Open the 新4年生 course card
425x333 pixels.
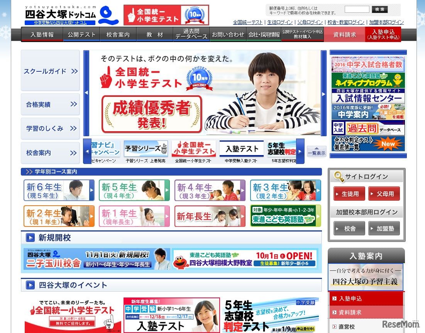click(210, 190)
